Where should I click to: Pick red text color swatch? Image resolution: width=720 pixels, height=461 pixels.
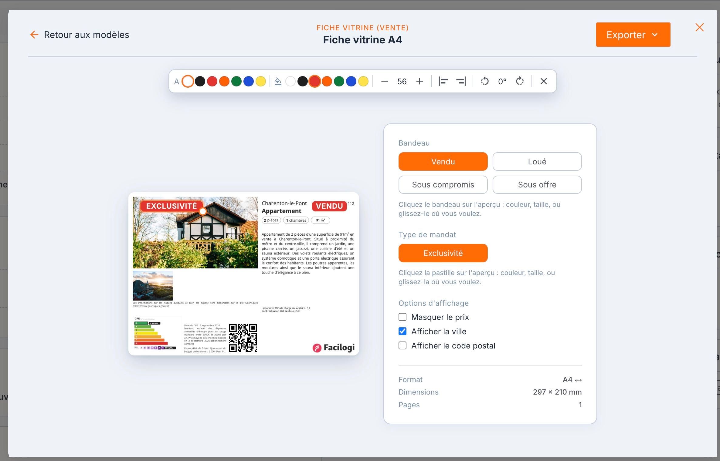tap(212, 81)
